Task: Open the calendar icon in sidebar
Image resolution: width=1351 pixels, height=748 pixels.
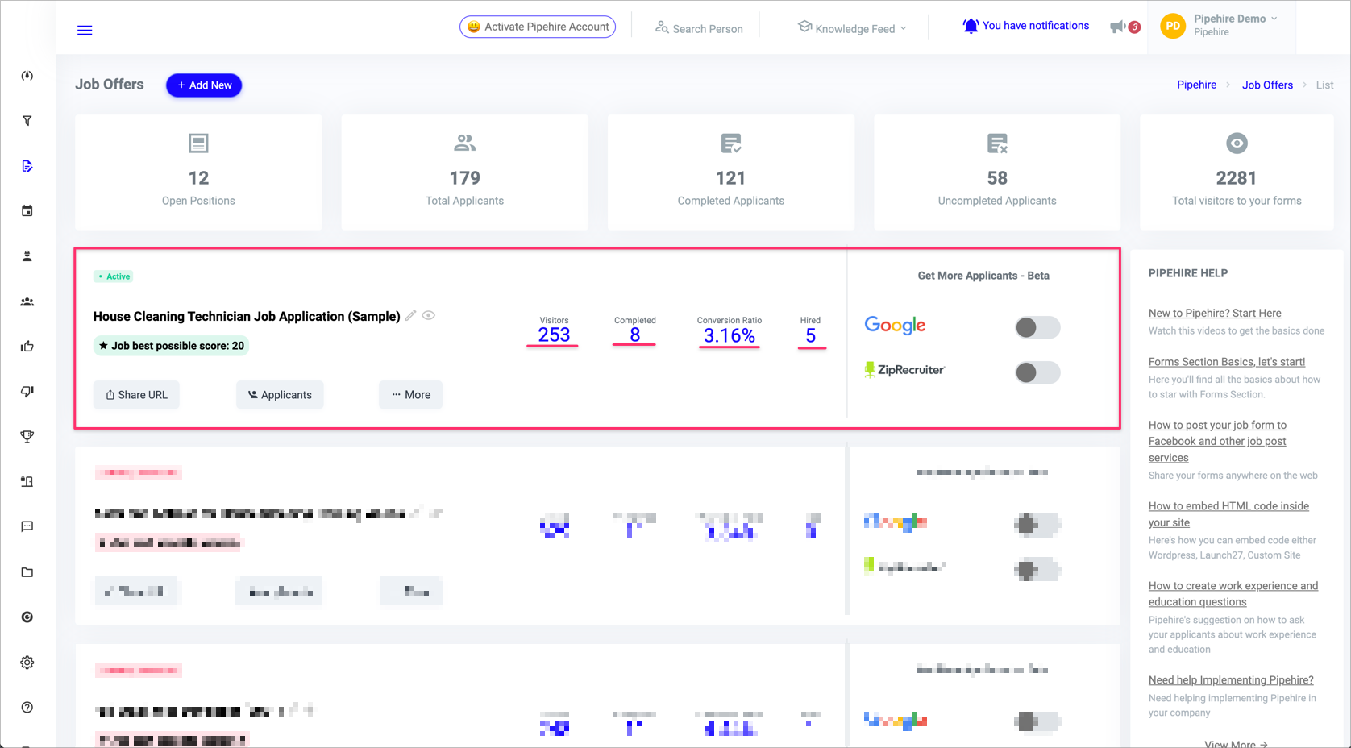Action: 27,210
